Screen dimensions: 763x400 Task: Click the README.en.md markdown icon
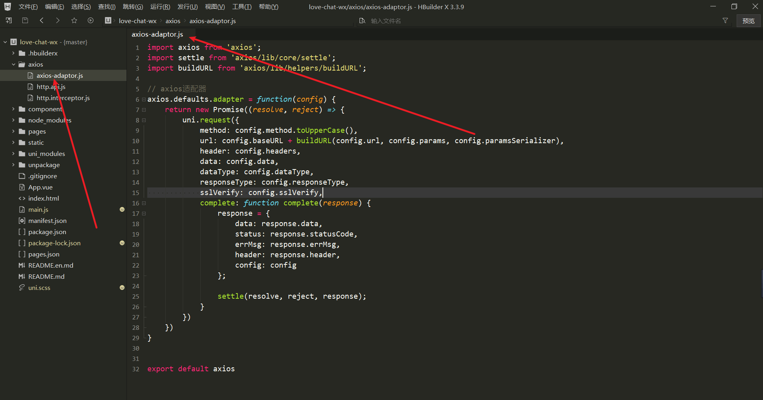[x=22, y=265]
